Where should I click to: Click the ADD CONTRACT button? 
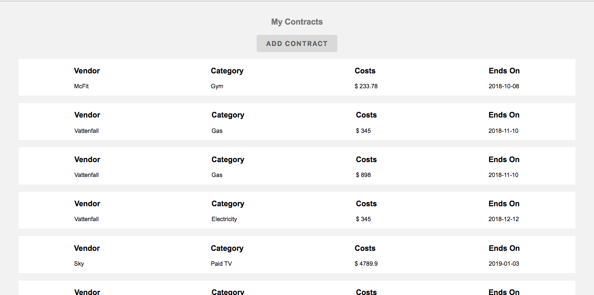(x=297, y=43)
